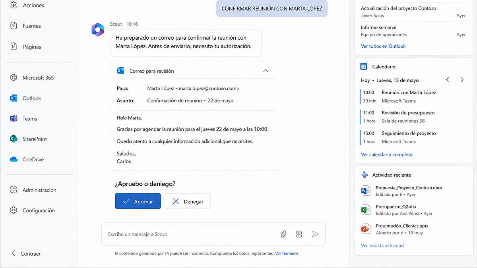Open the OneDrive cloud icon
The width and height of the screenshot is (477, 268).
click(14, 159)
